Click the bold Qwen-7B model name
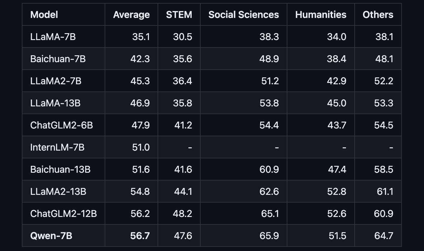The image size is (424, 251). tap(51, 236)
